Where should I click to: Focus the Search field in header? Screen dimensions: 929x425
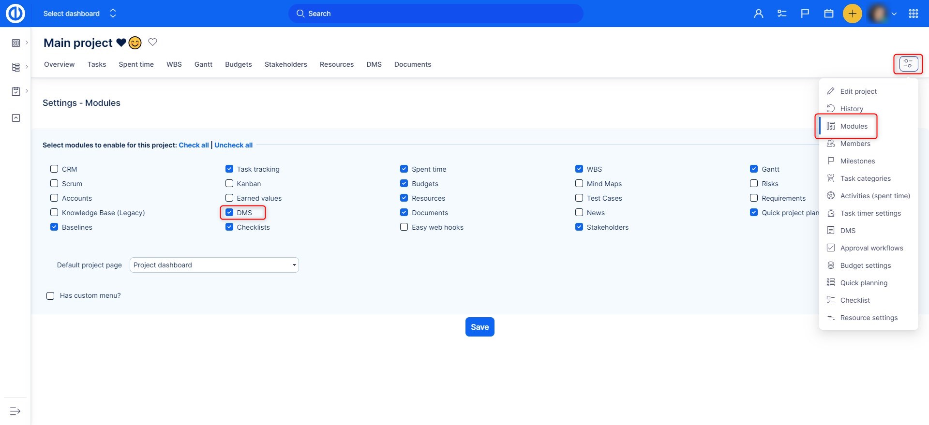(435, 14)
